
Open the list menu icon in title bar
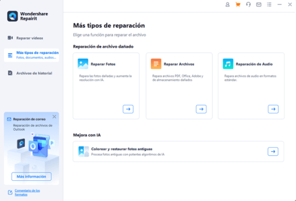(269, 4)
